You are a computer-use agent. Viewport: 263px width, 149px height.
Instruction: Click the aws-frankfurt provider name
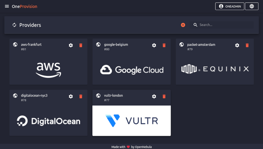point(31,45)
